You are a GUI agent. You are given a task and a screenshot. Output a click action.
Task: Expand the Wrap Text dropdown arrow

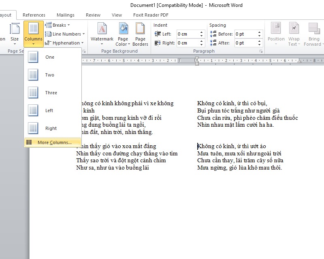pos(299,44)
